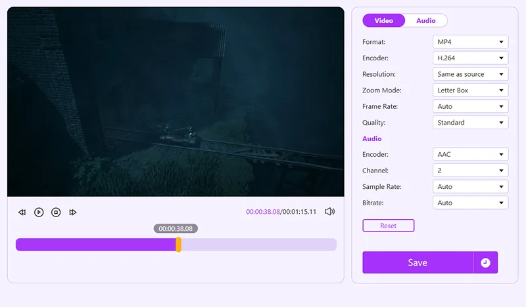The width and height of the screenshot is (526, 307).
Task: Expand the Channel dropdown
Action: (470, 171)
